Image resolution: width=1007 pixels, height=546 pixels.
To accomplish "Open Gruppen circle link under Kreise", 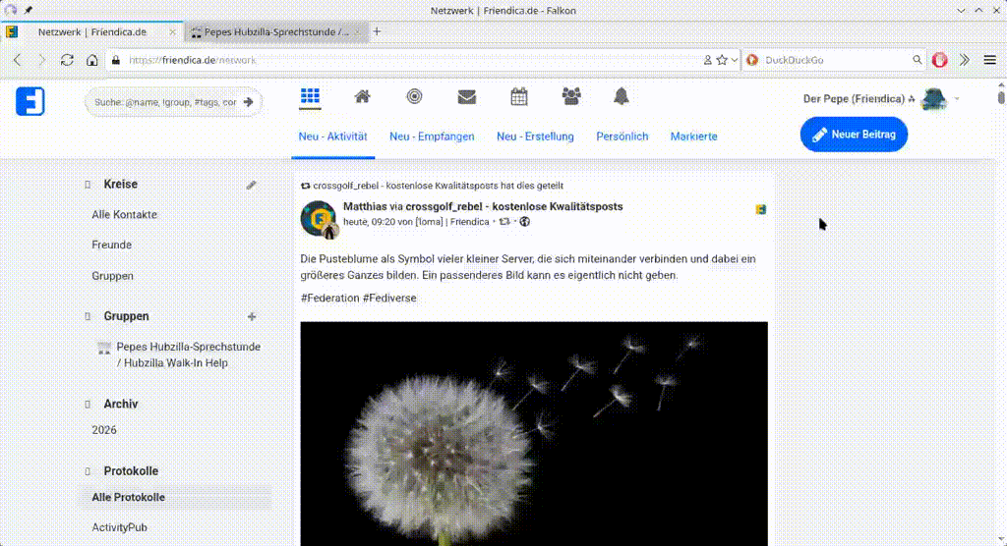I will click(112, 276).
